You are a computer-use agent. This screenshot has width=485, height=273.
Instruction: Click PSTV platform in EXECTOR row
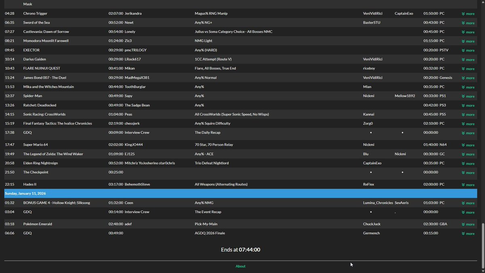point(444,50)
